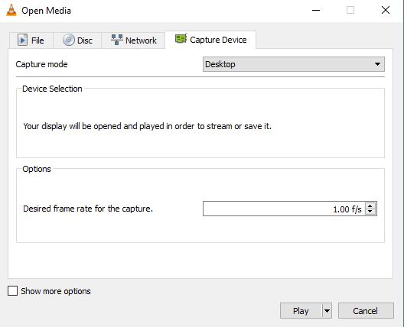Click the Cancel button
Viewport: 404px width, 327px height.
pos(366,311)
